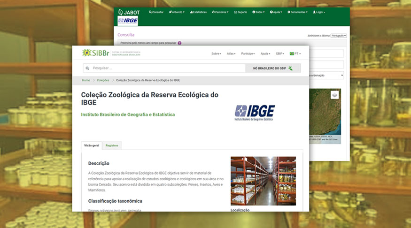
Task: Open the Participe menu in SiBBr
Action: [x=248, y=53]
